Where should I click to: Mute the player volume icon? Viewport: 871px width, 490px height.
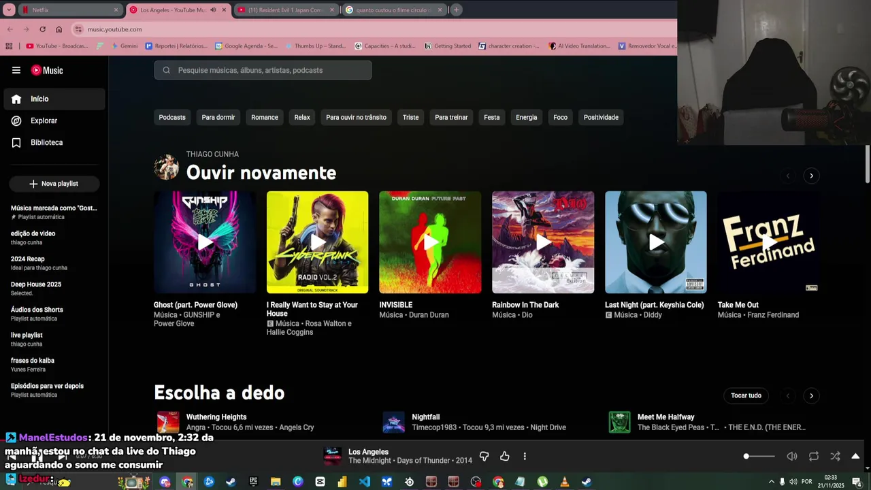point(792,456)
